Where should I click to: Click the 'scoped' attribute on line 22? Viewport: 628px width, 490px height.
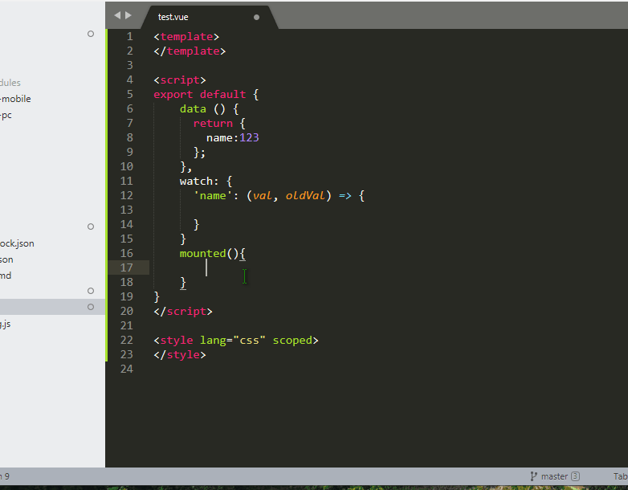tap(292, 340)
